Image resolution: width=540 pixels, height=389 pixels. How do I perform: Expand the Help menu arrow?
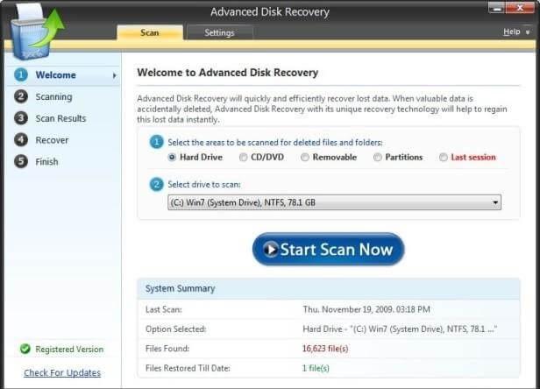(x=528, y=32)
